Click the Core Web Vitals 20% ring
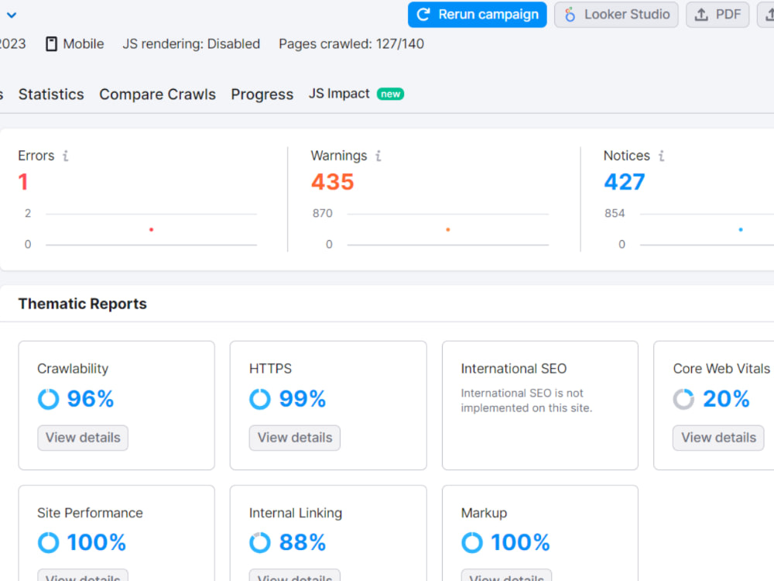Image resolution: width=774 pixels, height=581 pixels. (683, 399)
